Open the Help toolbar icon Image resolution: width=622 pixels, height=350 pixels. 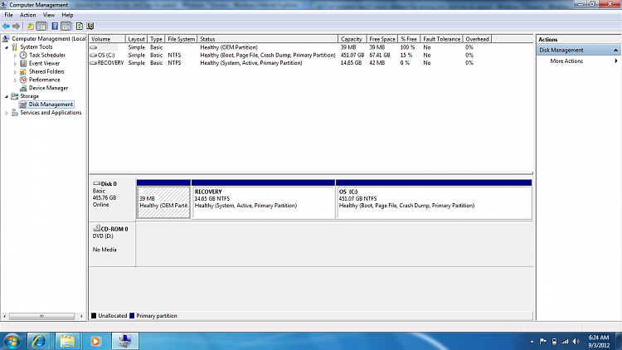tap(55, 27)
